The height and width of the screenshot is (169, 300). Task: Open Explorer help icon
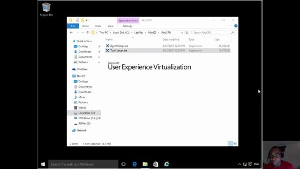tap(236, 26)
